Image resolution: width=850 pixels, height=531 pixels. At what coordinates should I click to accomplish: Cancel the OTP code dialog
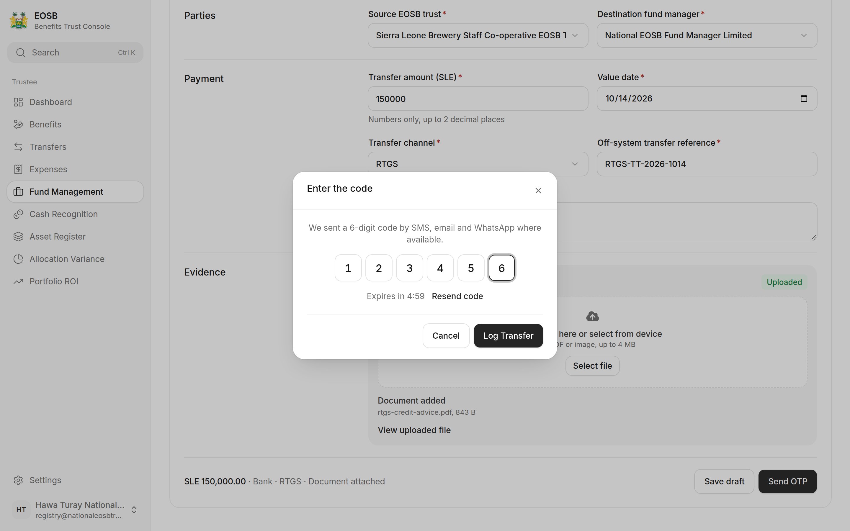(446, 336)
